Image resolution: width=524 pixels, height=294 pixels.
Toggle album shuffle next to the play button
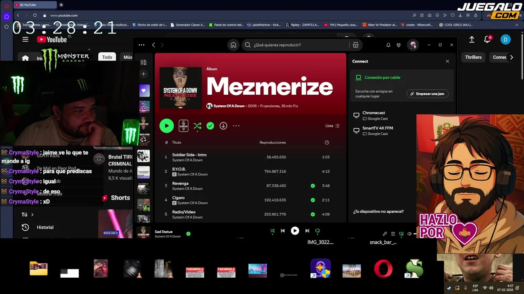[197, 126]
